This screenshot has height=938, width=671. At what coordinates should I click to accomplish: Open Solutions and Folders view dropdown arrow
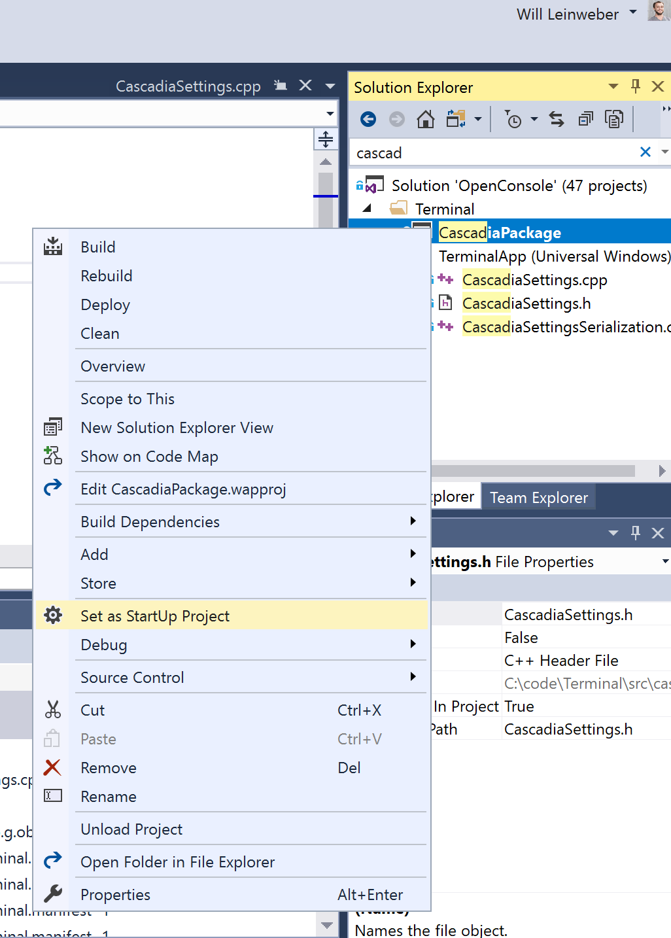coord(478,119)
